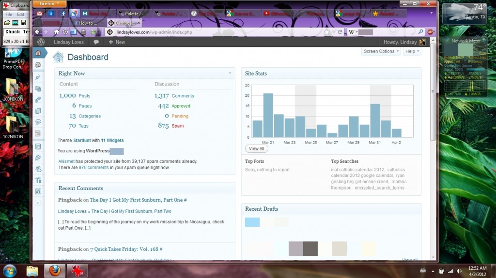Click the Mar 31 stats bar
Screen dimensions: 496x278
click(x=375, y=120)
